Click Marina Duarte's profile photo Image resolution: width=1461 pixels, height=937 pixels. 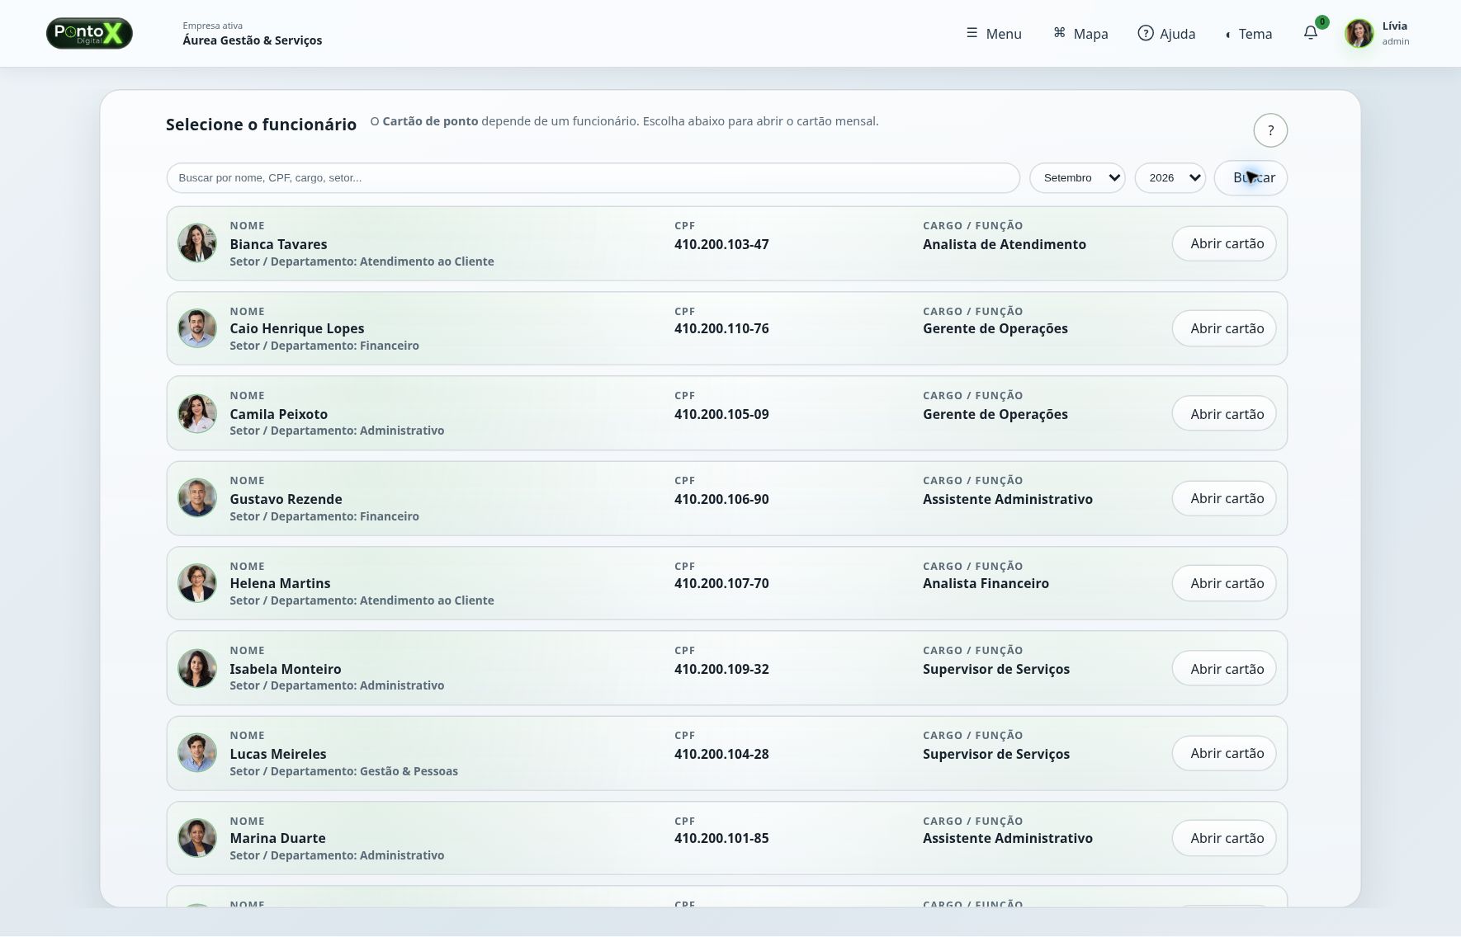[197, 838]
